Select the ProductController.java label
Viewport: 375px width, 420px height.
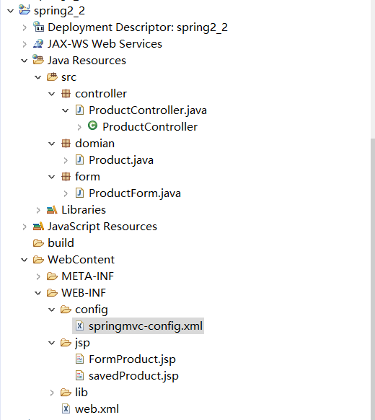click(x=148, y=110)
